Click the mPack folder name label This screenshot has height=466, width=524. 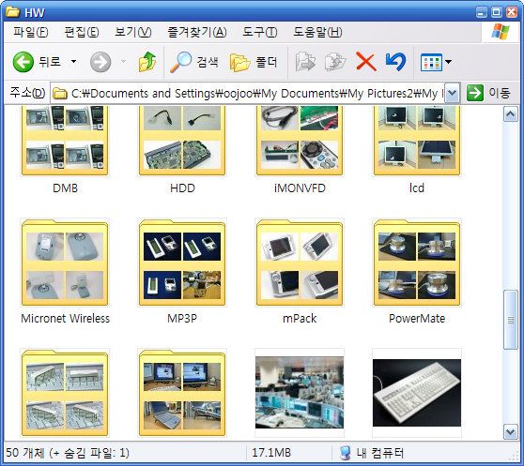[300, 318]
